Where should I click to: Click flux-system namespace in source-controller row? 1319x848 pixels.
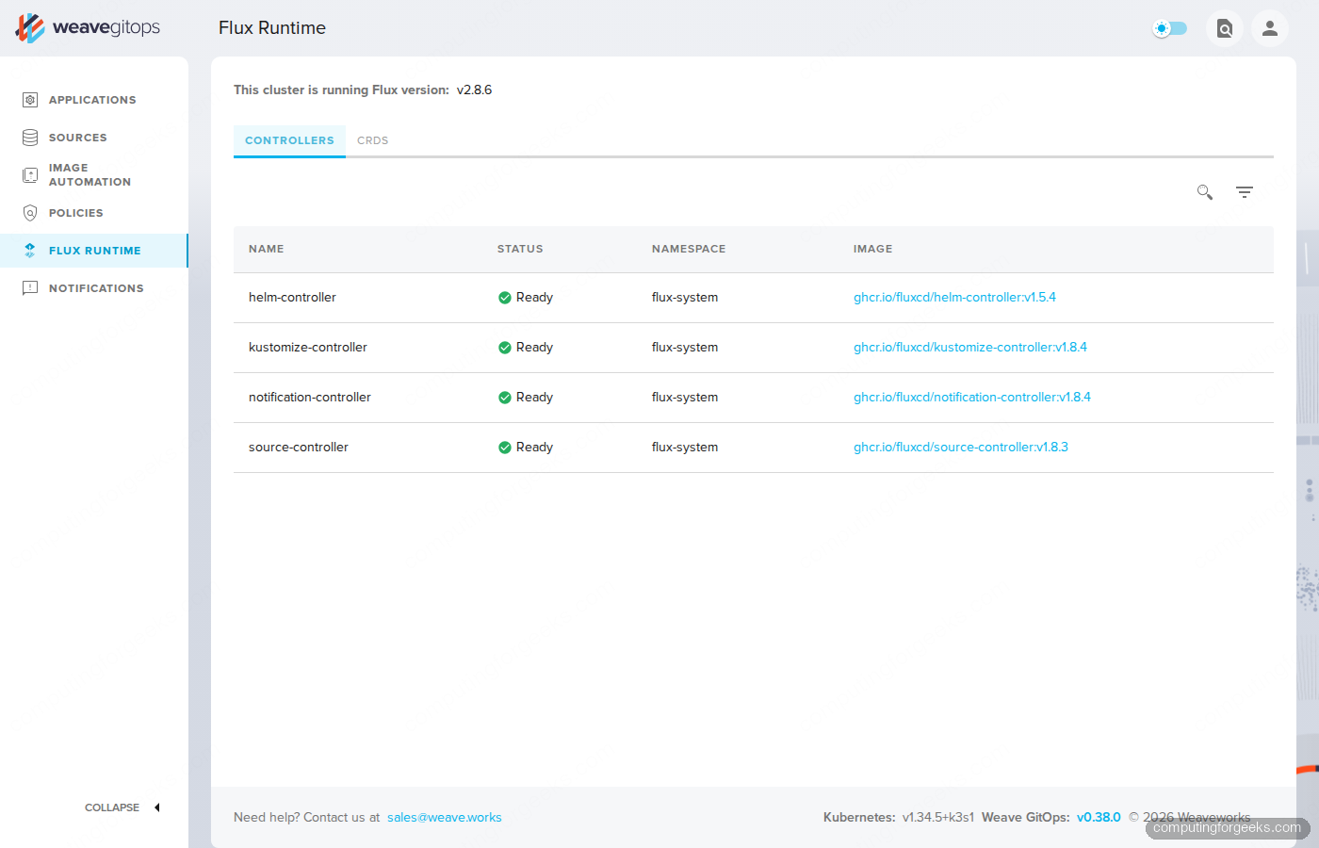pos(685,448)
